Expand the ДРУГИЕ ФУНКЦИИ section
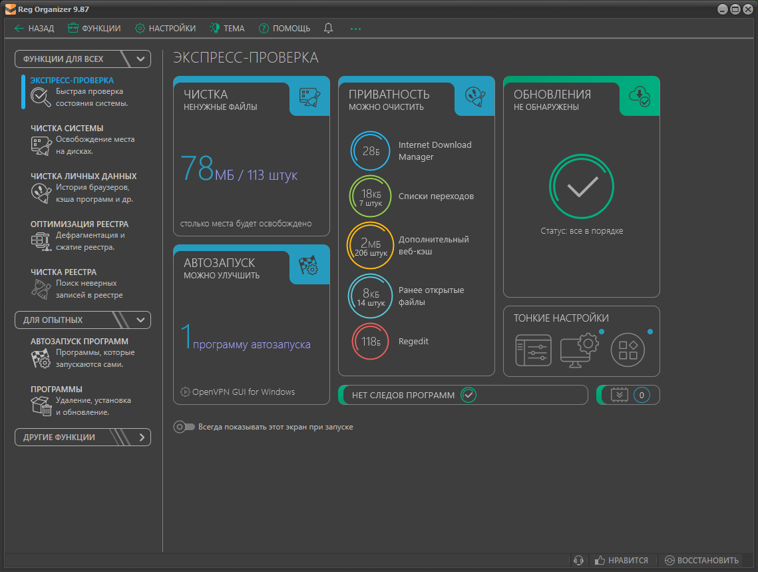Image resolution: width=758 pixels, height=572 pixels. (141, 437)
